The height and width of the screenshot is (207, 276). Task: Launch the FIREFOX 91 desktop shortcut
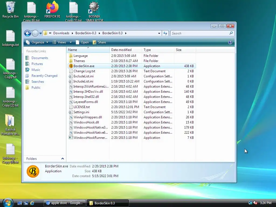pyautogui.click(x=52, y=10)
